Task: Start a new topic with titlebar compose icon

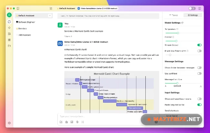Action: pyautogui.click(x=51, y=8)
